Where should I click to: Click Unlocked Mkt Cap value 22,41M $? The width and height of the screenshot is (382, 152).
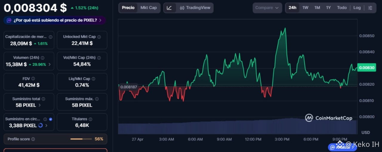82,43
